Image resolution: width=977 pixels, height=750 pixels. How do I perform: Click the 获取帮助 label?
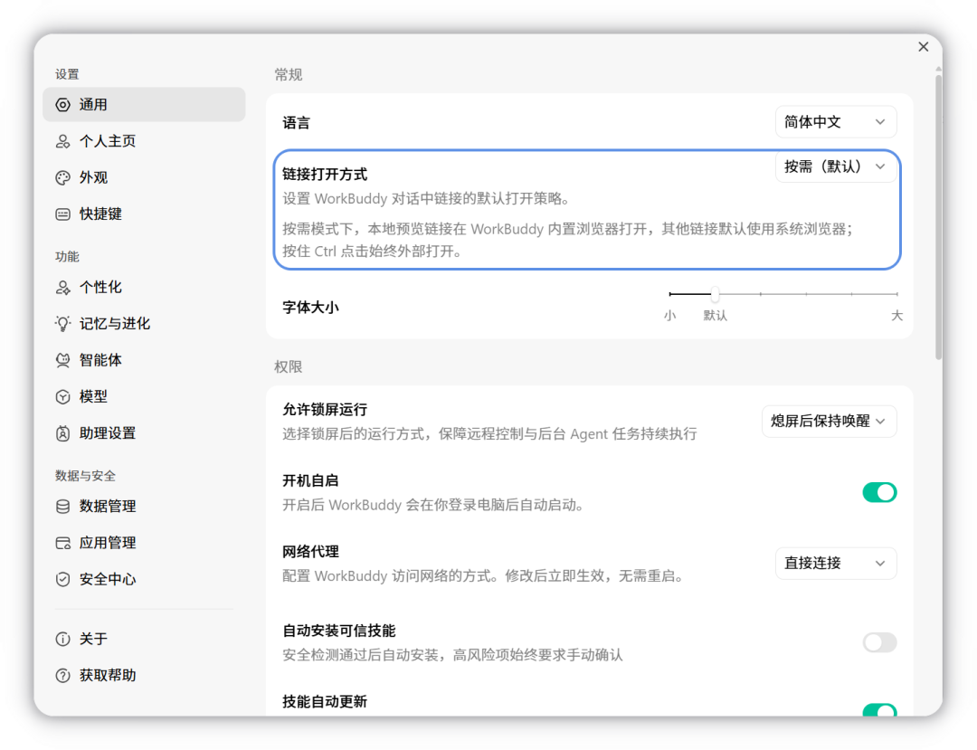[108, 675]
